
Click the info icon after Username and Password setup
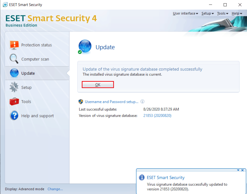[x=142, y=101]
